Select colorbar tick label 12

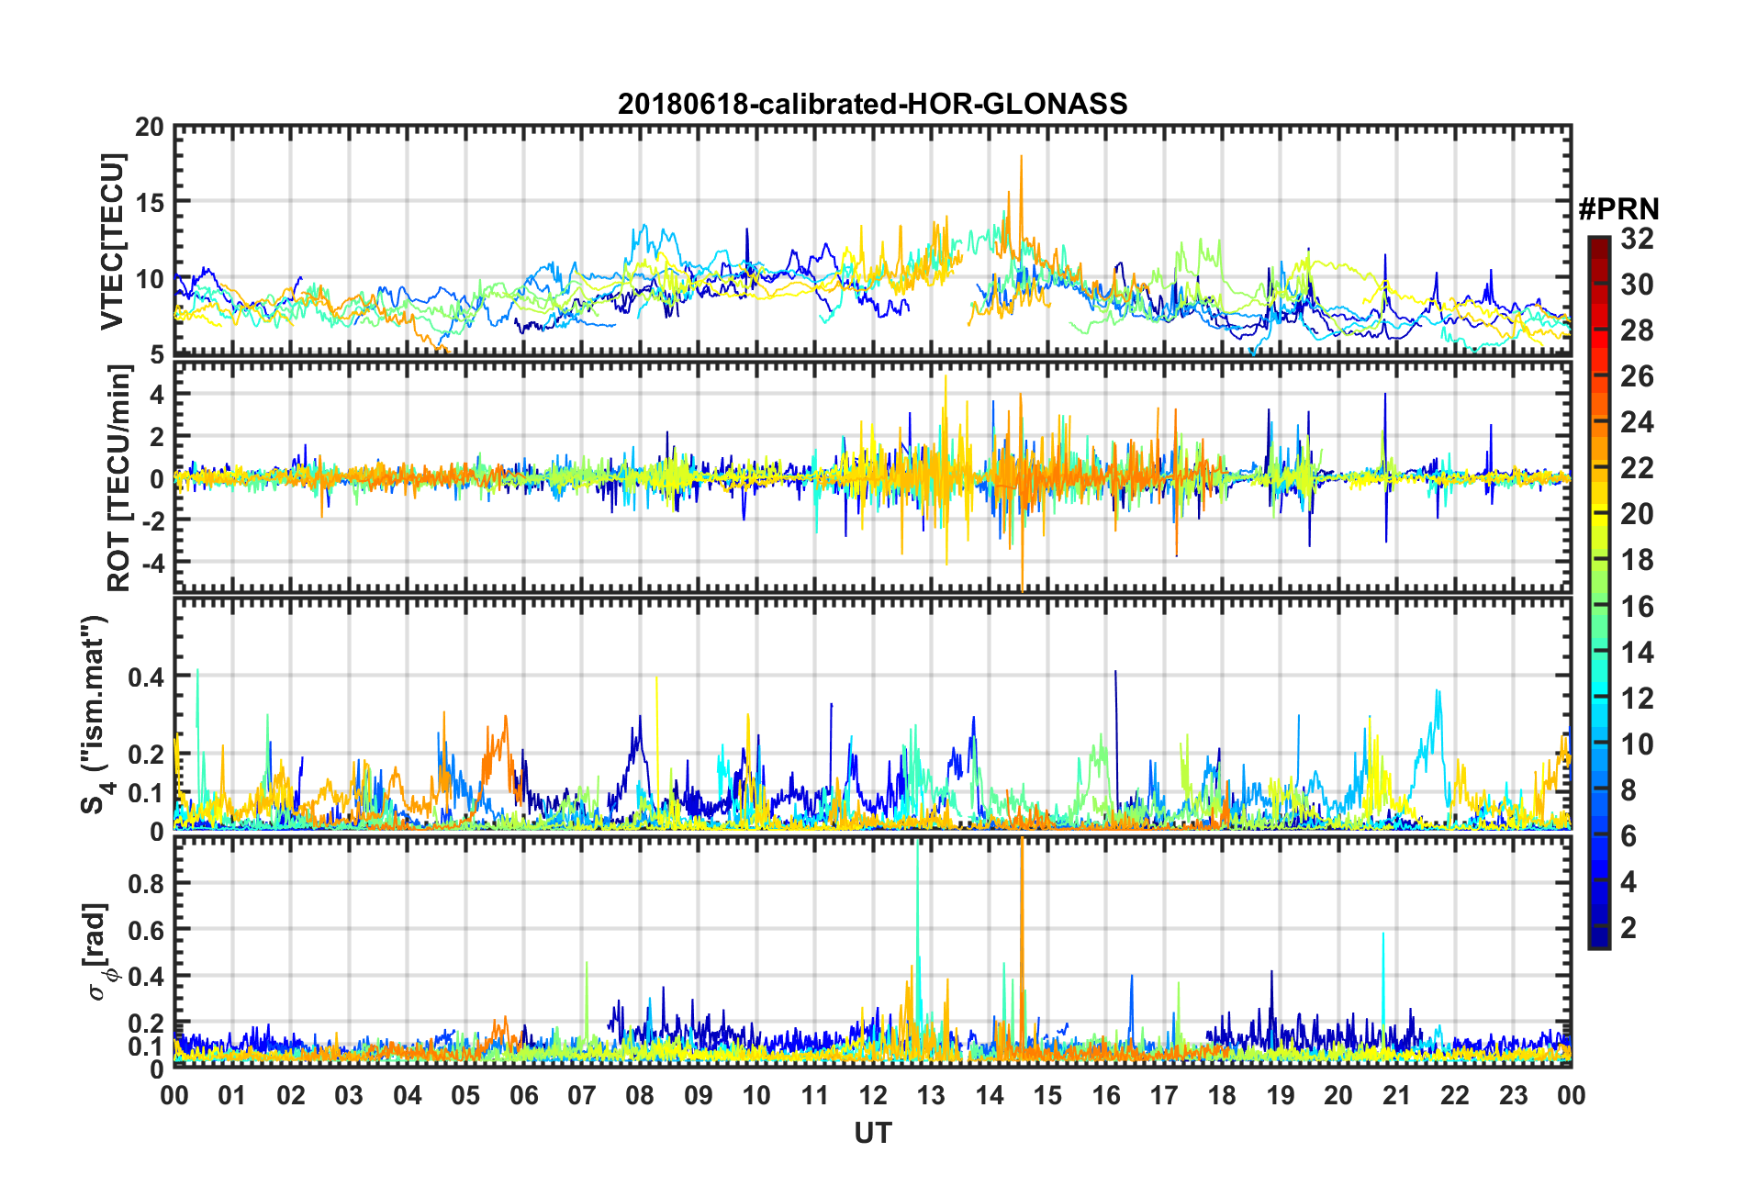tap(1637, 699)
